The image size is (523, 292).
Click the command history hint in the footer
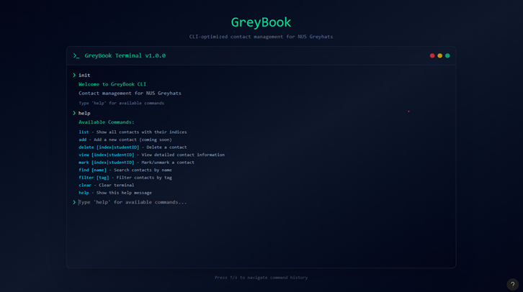click(x=261, y=277)
